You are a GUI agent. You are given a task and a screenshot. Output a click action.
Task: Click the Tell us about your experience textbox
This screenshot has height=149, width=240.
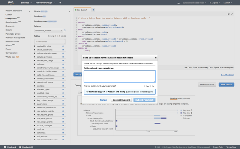click(119, 76)
